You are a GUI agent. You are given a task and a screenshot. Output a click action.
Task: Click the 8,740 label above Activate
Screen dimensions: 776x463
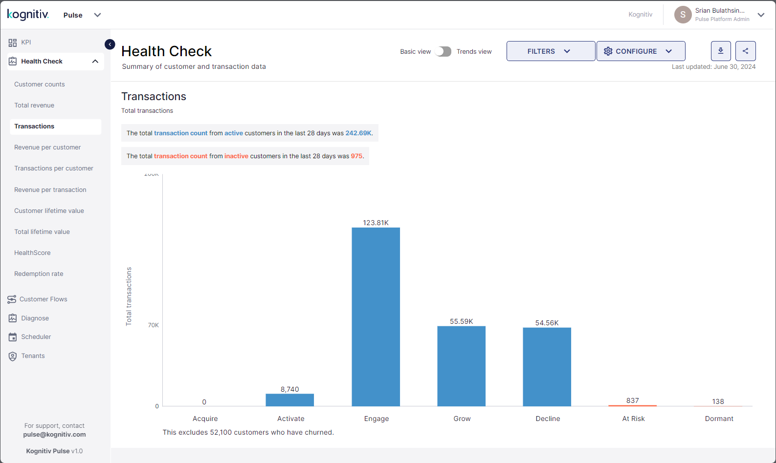290,389
